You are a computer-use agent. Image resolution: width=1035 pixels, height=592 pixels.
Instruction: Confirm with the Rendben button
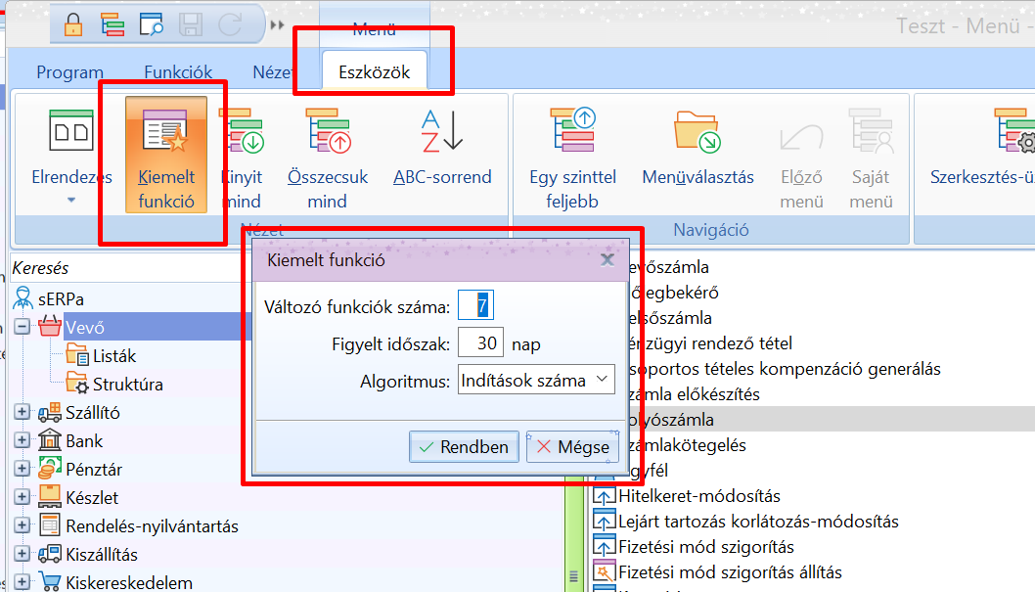click(464, 447)
